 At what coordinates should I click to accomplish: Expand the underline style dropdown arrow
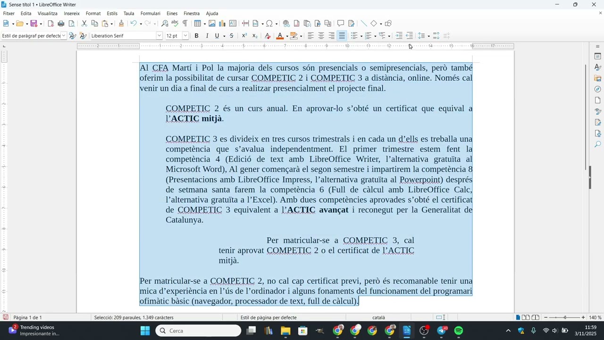point(224,36)
